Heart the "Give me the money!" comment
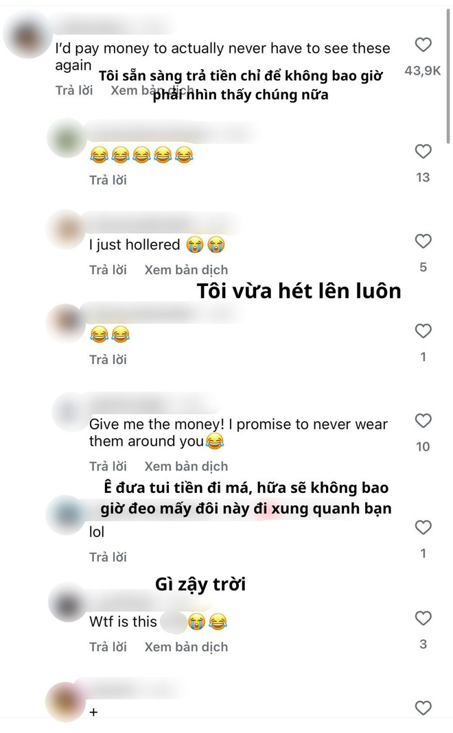 coord(423,421)
